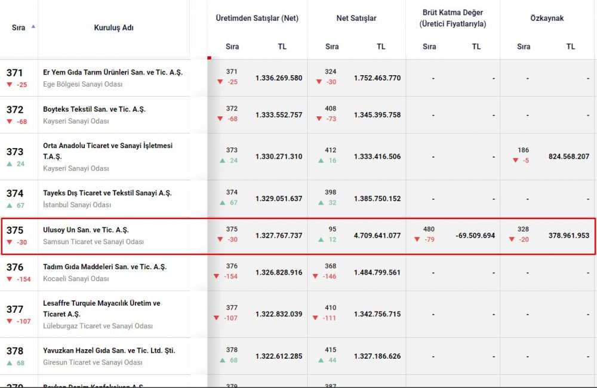Click the rank number 371
Screen dimensions: 597x388
14,72
